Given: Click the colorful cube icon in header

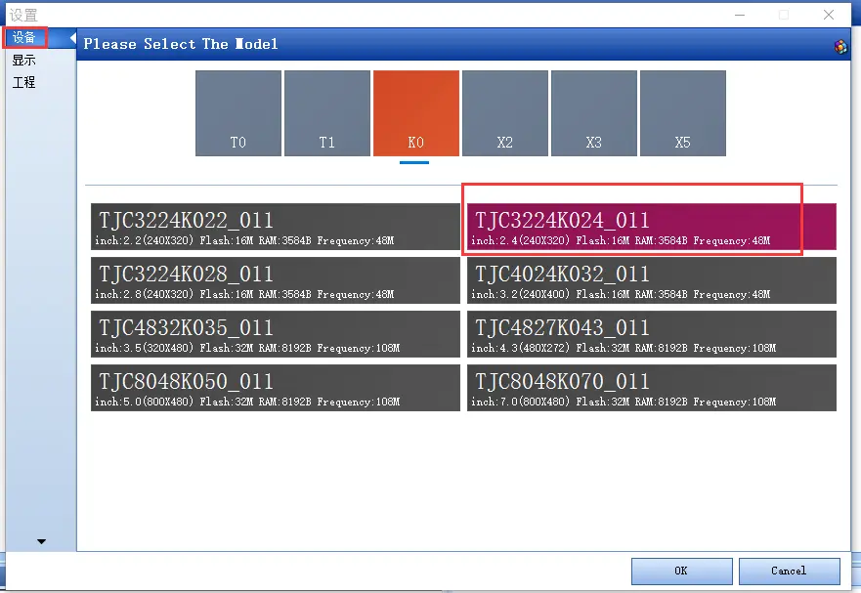Looking at the screenshot, I should click(x=840, y=45).
